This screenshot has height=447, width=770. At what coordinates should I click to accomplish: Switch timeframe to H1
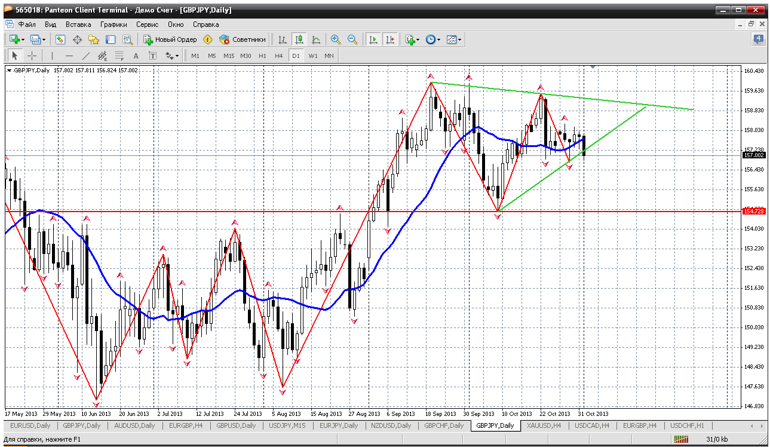click(262, 56)
